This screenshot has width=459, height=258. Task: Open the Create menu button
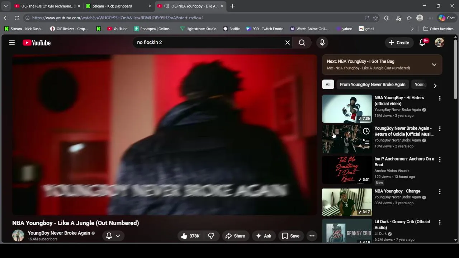[399, 43]
